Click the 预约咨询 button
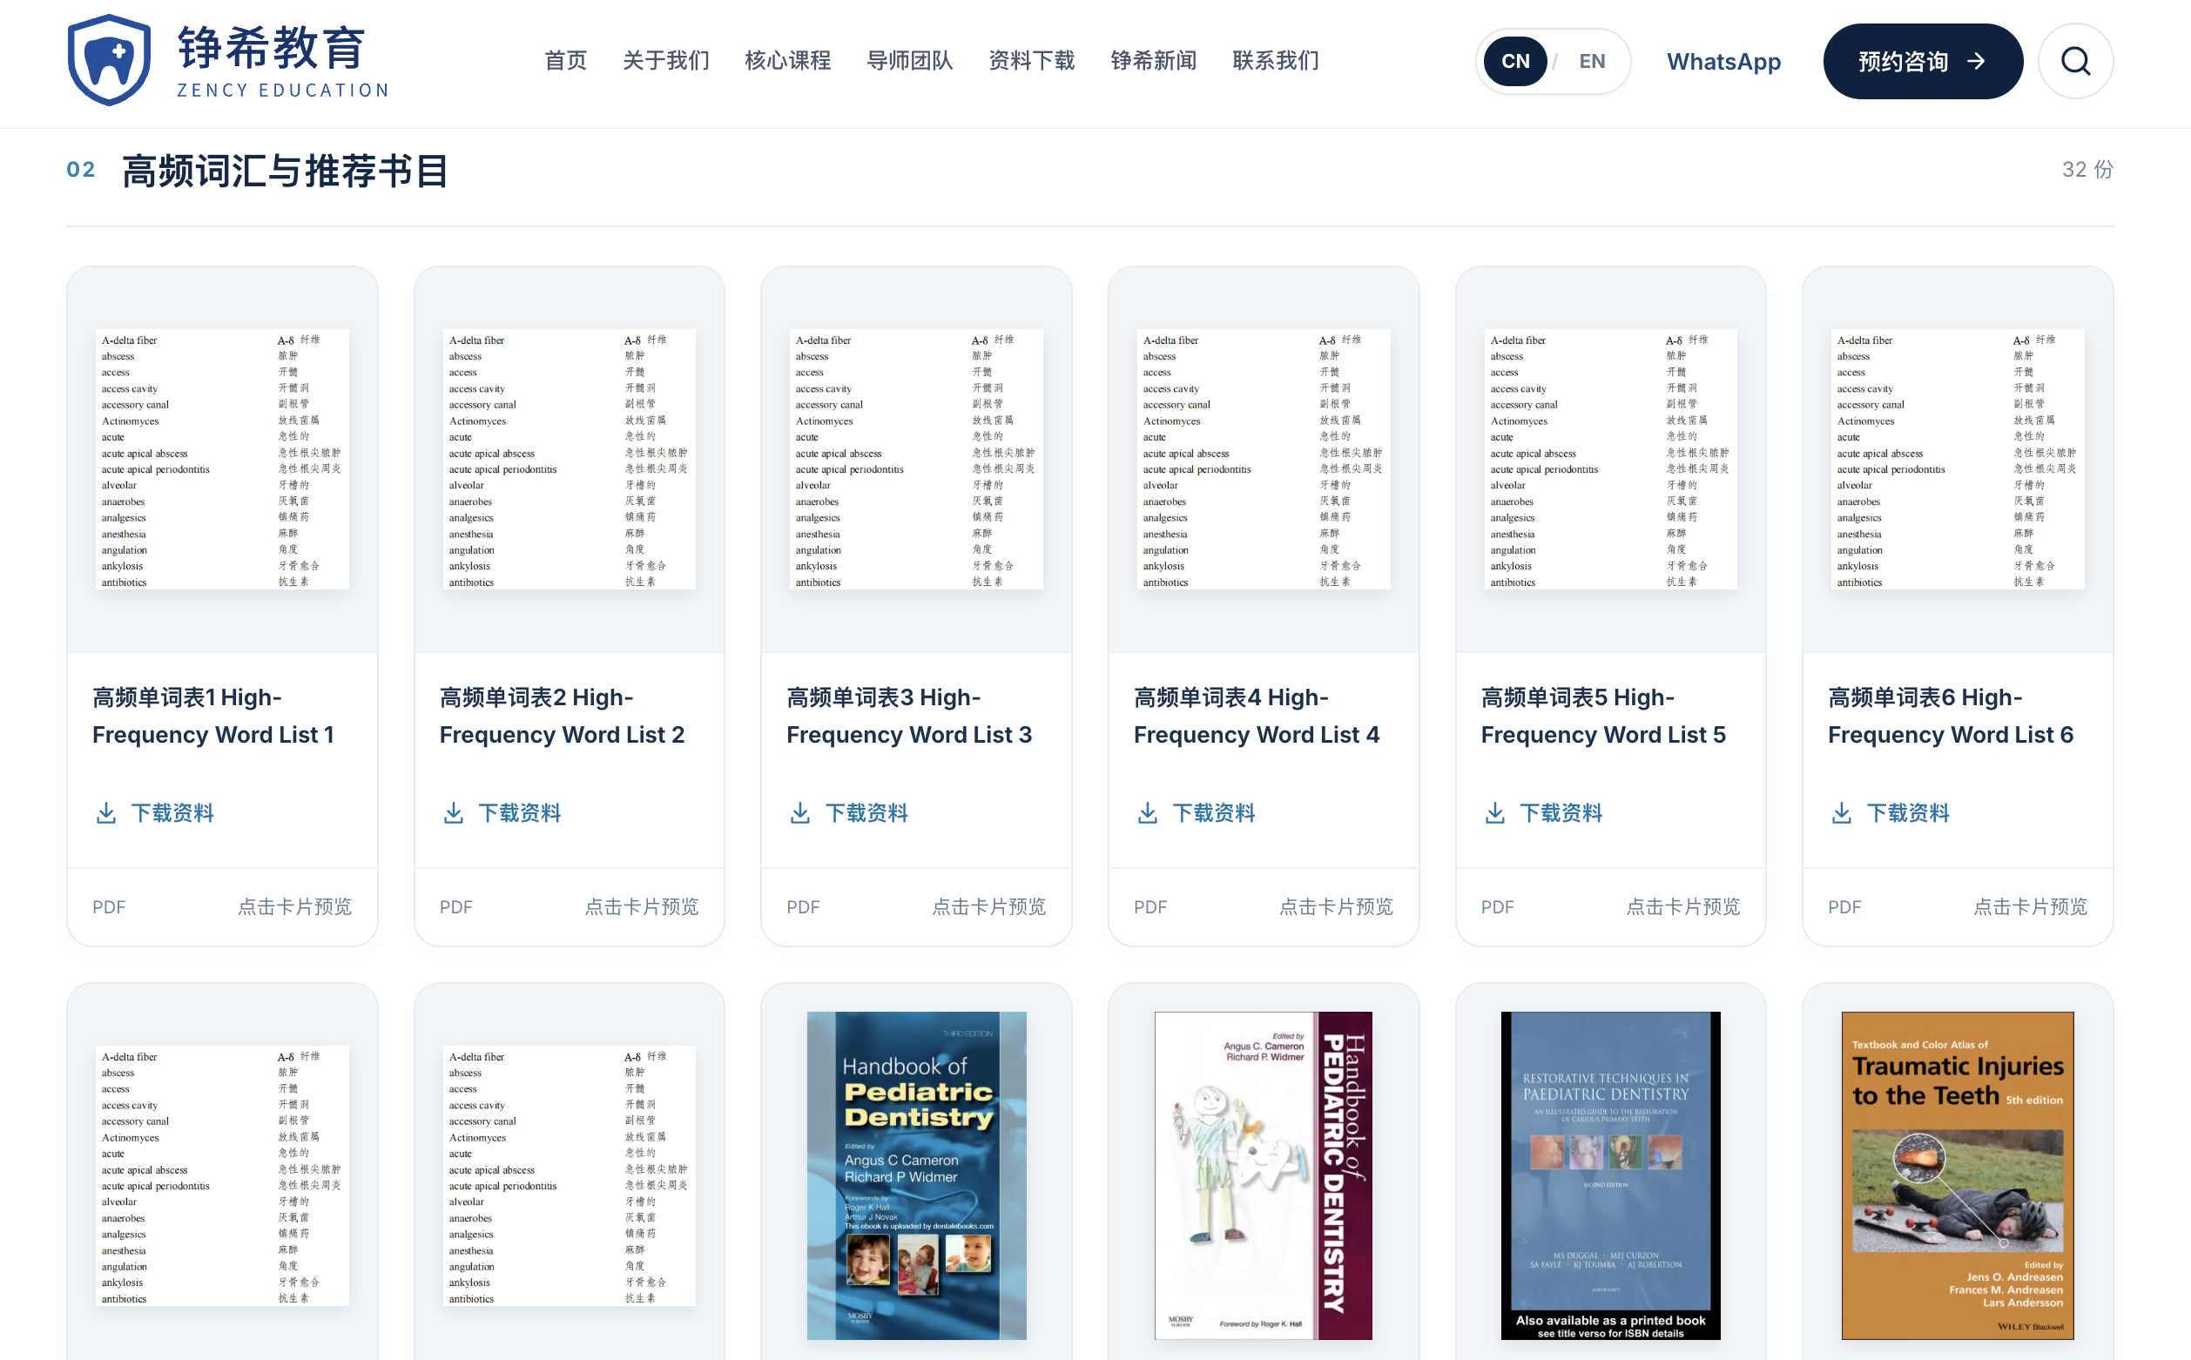Screen dimensions: 2191x1360 click(1922, 61)
